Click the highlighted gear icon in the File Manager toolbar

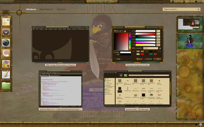click(x=121, y=75)
